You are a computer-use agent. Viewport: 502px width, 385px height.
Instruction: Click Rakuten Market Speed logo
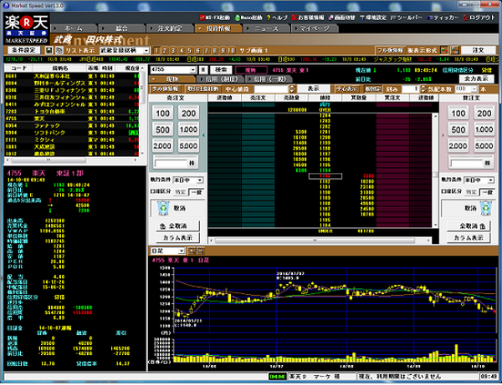pyautogui.click(x=26, y=29)
